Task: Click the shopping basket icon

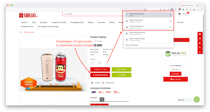Action: [x=180, y=14]
